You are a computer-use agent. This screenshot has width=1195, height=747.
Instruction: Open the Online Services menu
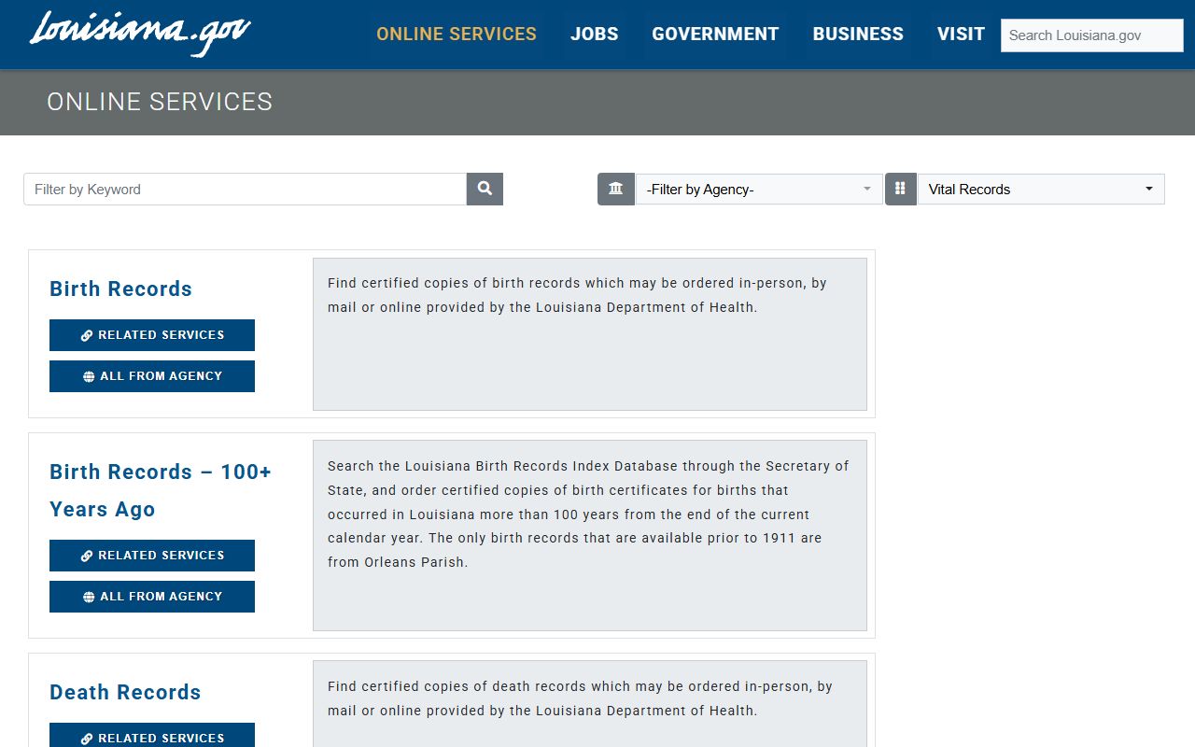457,34
